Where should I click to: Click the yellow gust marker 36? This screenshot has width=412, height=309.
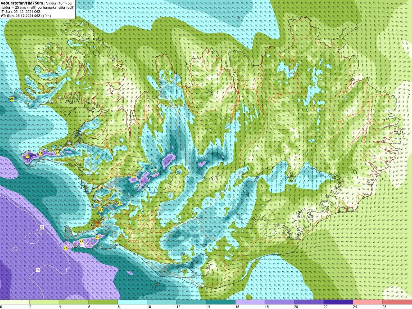pyautogui.click(x=28, y=156)
